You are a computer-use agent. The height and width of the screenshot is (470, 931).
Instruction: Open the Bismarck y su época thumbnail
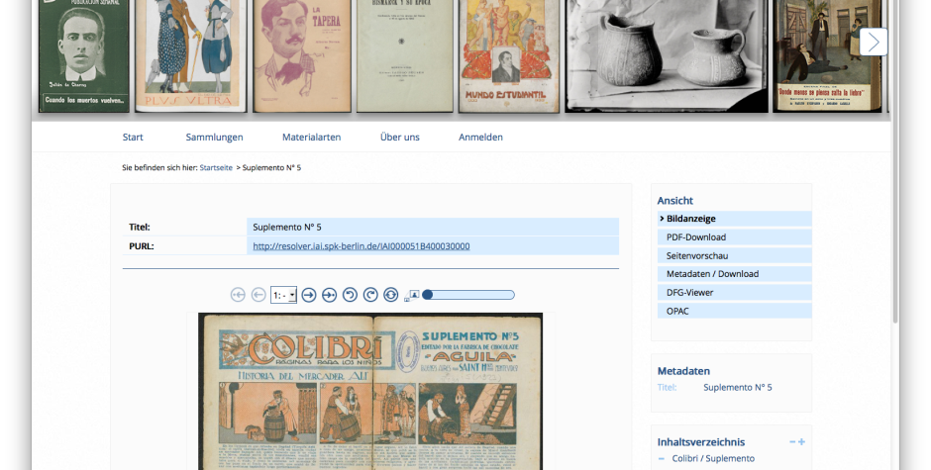coord(404,55)
